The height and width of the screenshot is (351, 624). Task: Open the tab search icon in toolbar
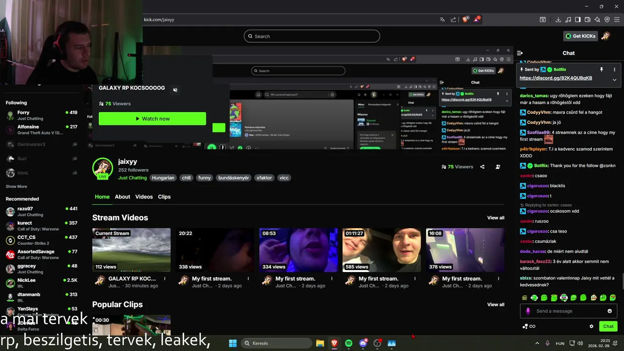(543, 19)
